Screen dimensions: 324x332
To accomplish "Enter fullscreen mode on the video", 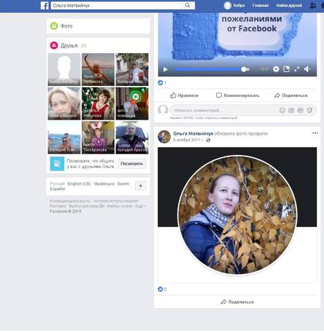I will (297, 69).
